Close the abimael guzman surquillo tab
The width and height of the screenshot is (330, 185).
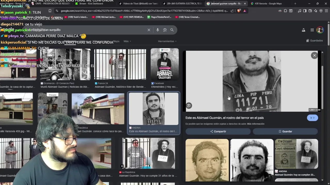pos(245,4)
